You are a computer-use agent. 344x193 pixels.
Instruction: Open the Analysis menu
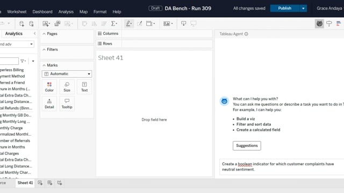pyautogui.click(x=66, y=12)
